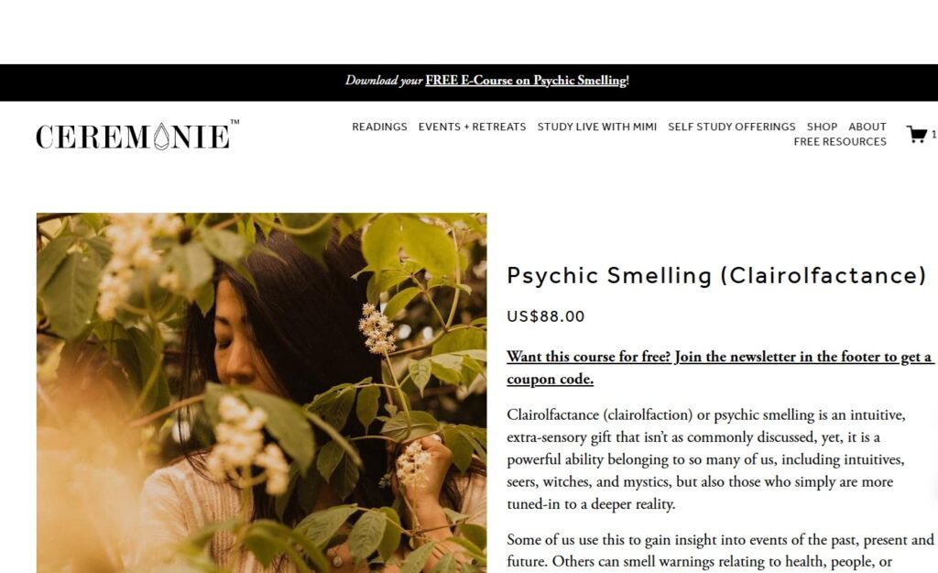938x573 pixels.
Task: Click the teardrop emblem in the Ceremonie logo
Action: pos(161,137)
